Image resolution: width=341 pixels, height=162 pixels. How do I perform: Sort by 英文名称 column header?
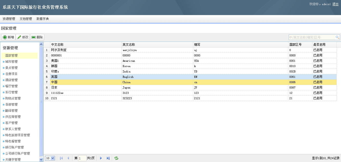(157, 44)
